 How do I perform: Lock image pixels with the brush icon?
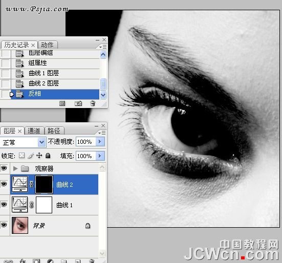31,156
